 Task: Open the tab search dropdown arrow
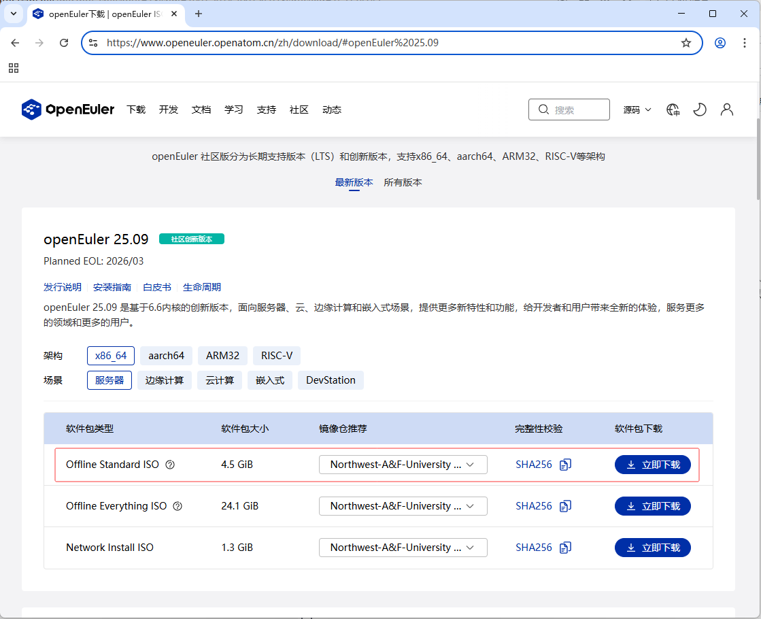pos(14,14)
